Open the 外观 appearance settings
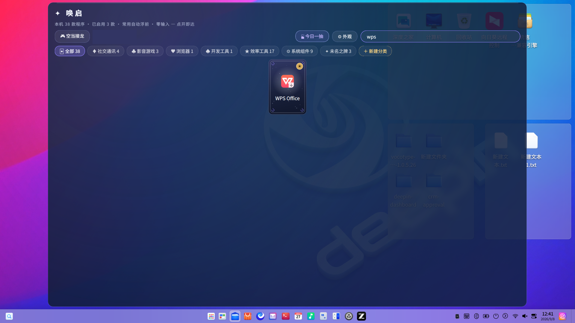 [344, 36]
